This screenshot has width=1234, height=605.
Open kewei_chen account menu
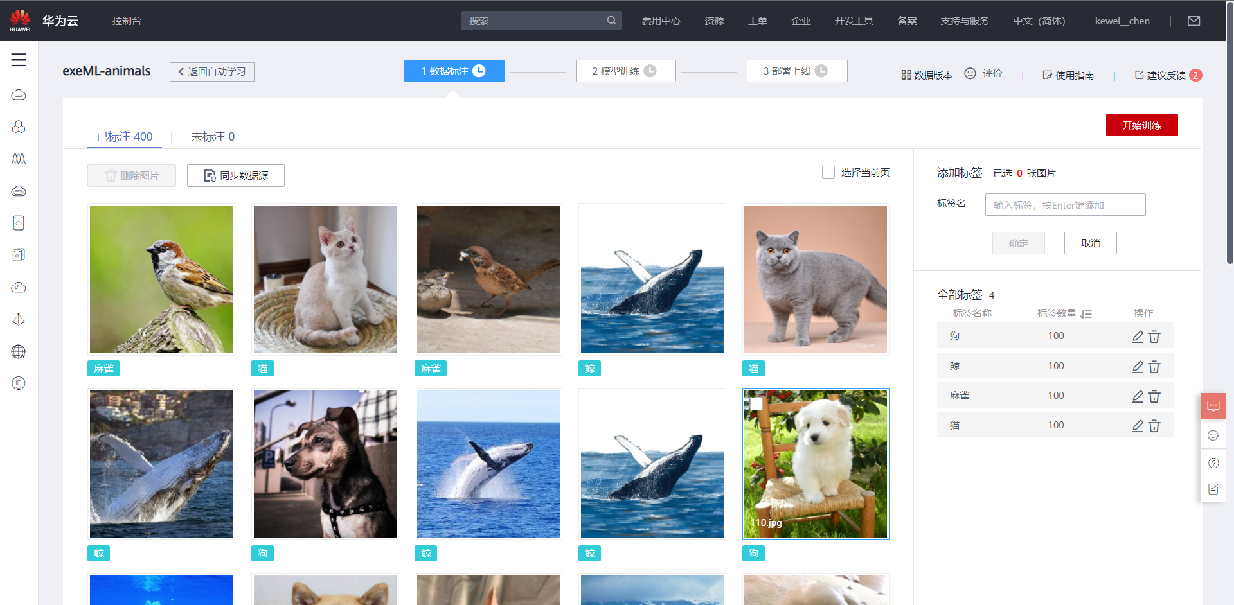click(x=1122, y=21)
